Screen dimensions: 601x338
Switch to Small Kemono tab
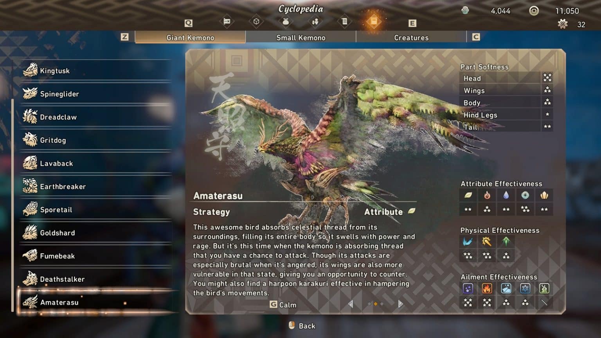301,38
